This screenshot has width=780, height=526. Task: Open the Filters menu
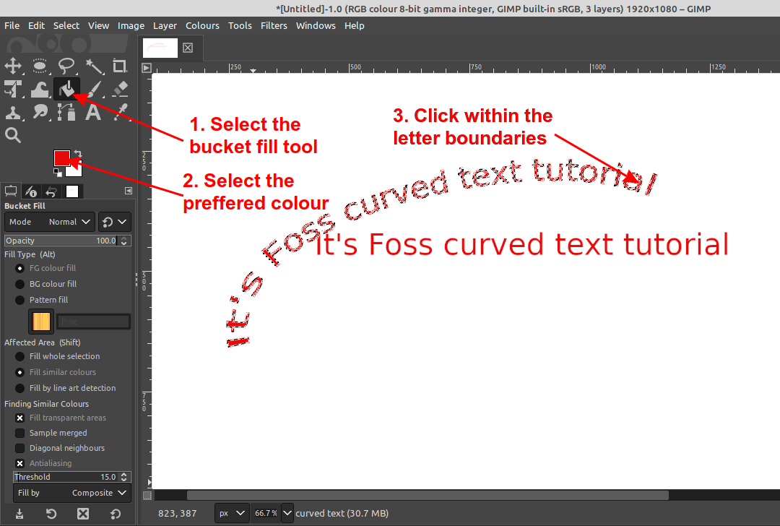click(274, 25)
